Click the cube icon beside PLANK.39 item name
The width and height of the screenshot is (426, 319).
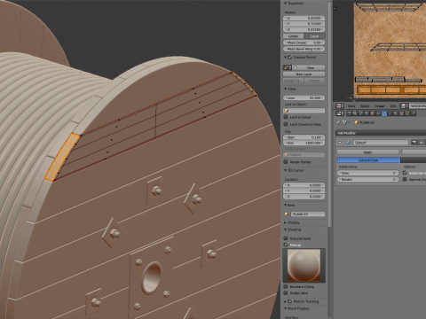pyautogui.click(x=287, y=214)
